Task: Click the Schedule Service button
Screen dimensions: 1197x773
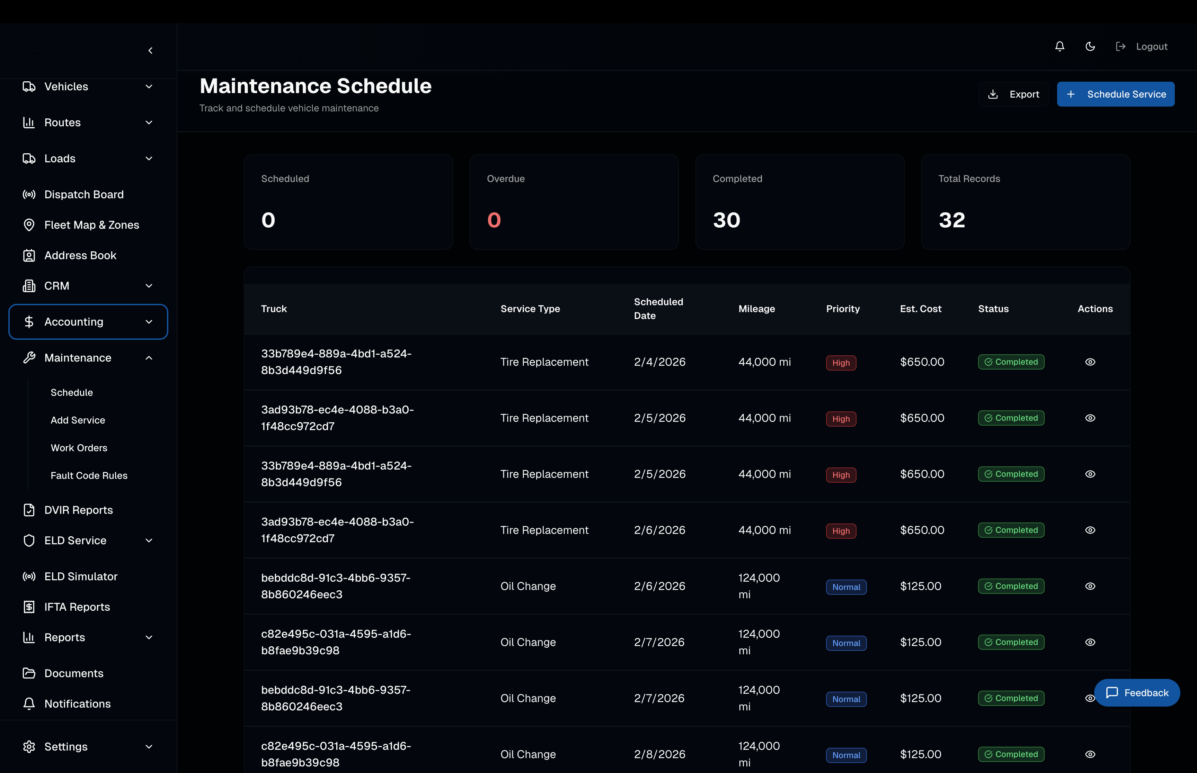Action: (x=1115, y=94)
